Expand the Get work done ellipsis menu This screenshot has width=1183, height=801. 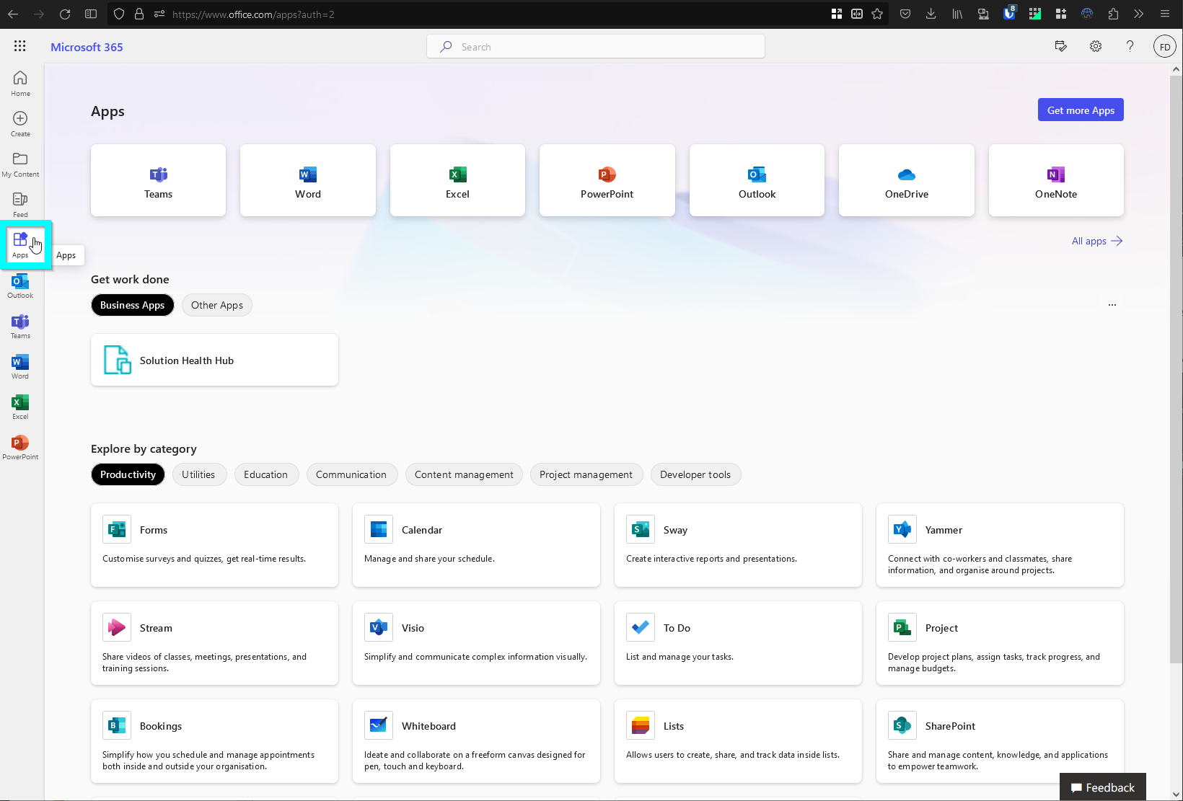(1112, 305)
